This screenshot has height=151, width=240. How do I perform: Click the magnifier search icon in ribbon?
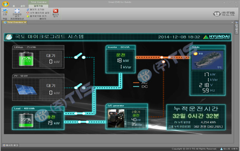5,11
